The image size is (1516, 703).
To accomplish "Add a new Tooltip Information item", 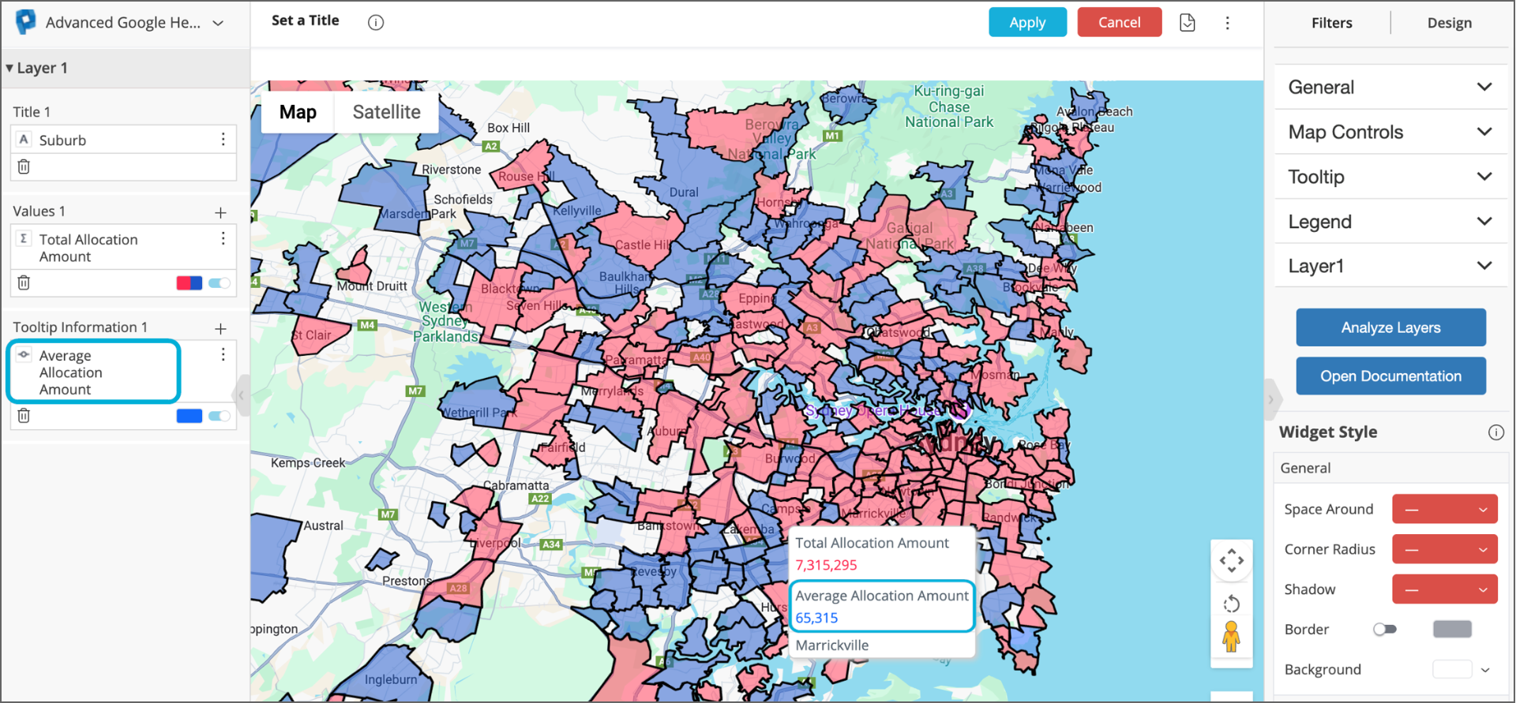I will coord(220,328).
